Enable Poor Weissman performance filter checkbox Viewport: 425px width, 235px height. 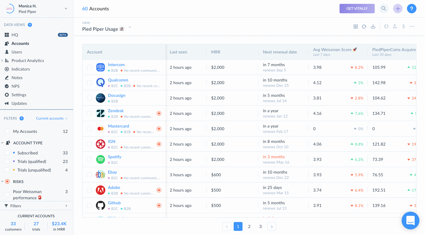[x=7, y=195]
